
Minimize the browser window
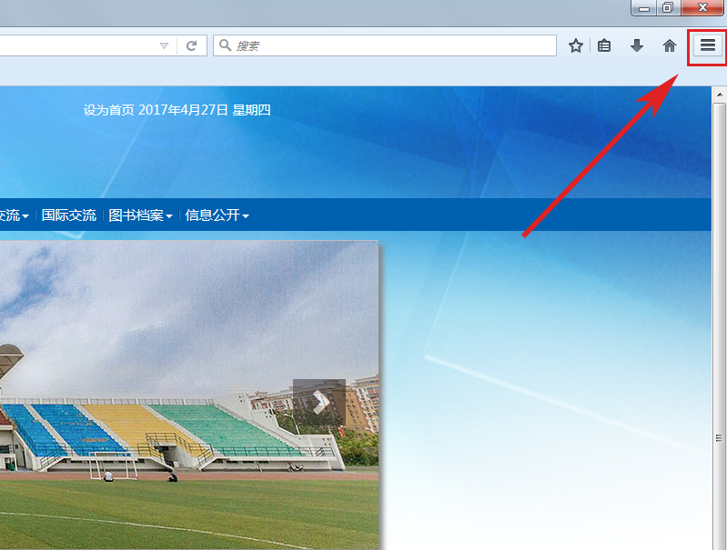(x=644, y=7)
